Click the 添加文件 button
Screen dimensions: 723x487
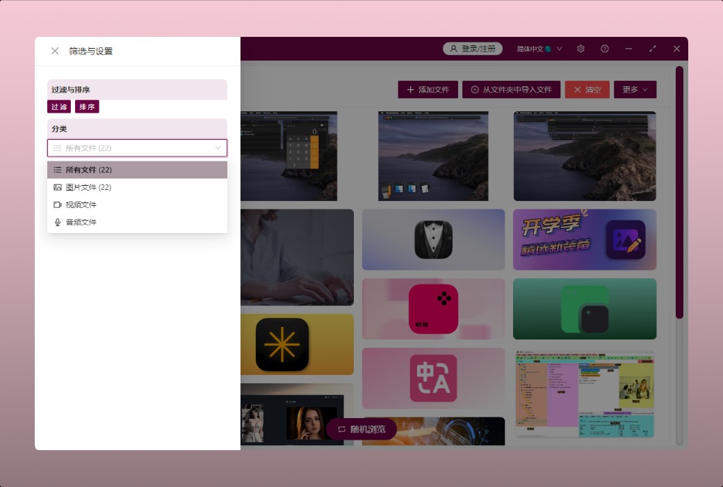pos(428,90)
